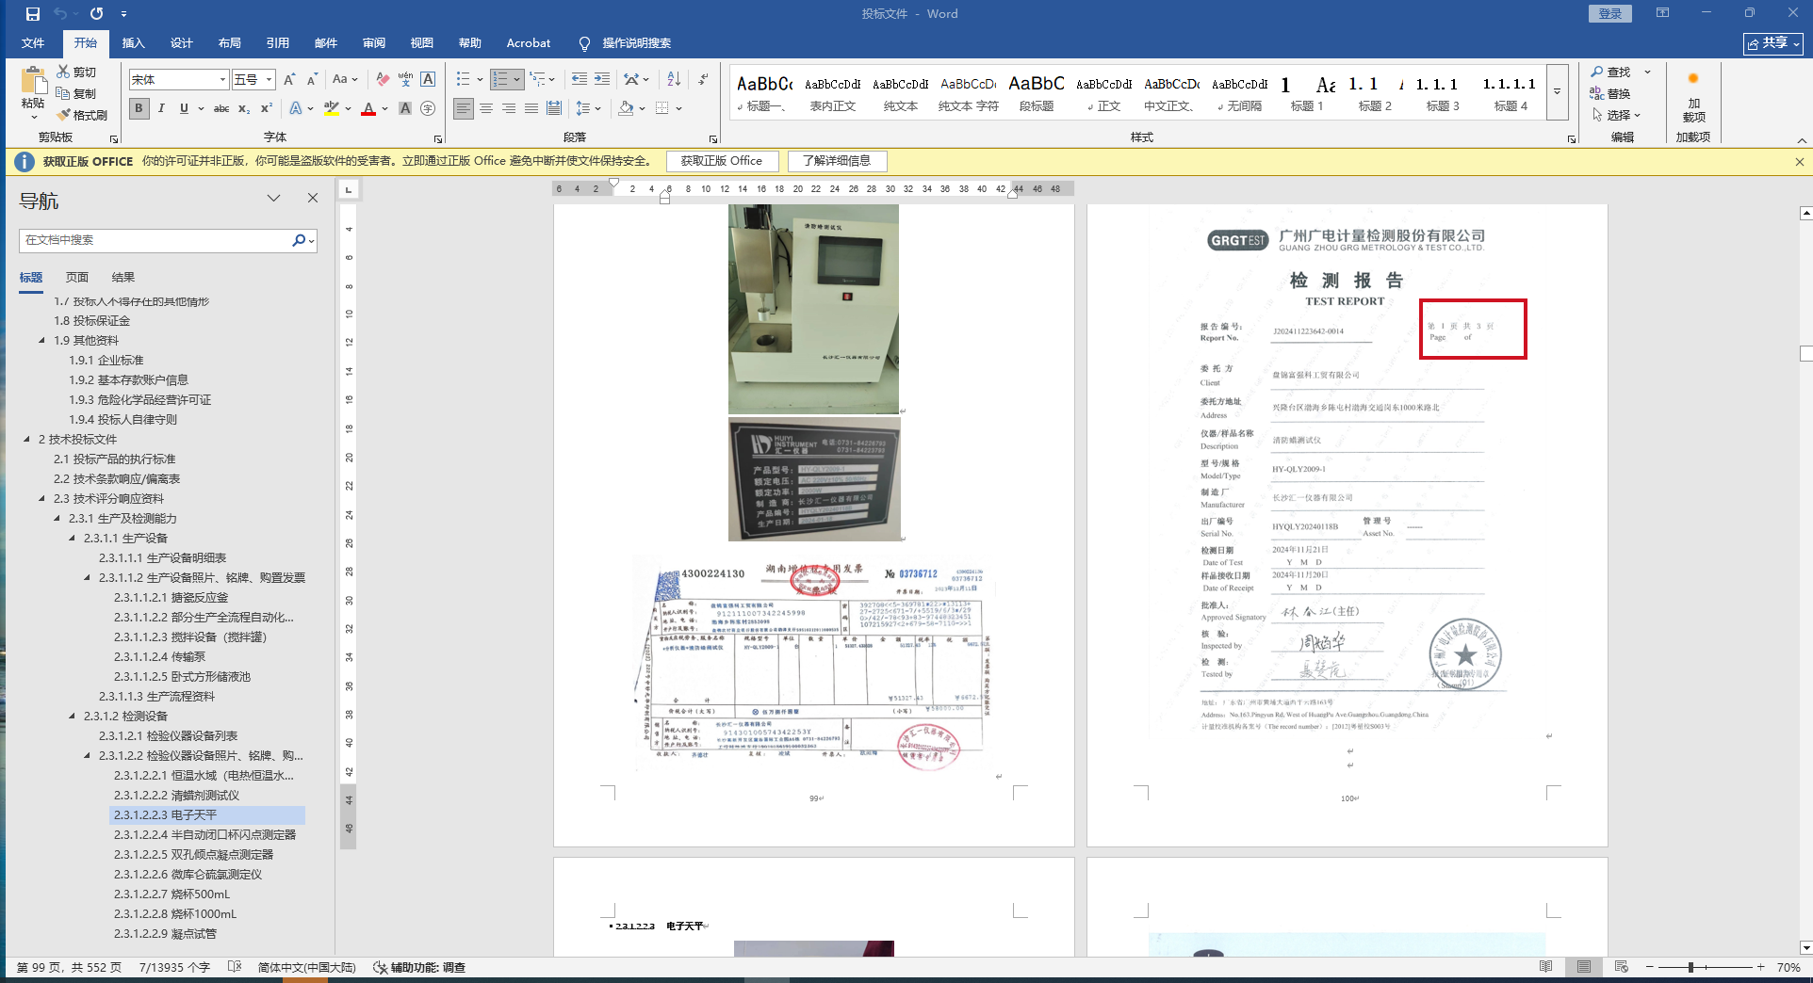Click the sort icon in paragraph group
Viewport: 1813px width, 983px height.
click(x=674, y=79)
